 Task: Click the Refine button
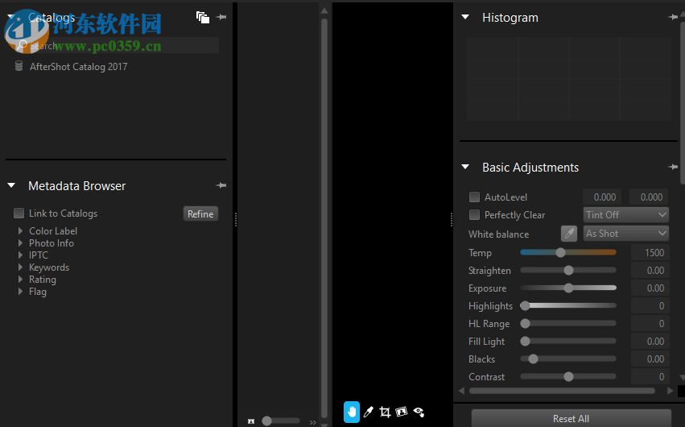click(200, 213)
